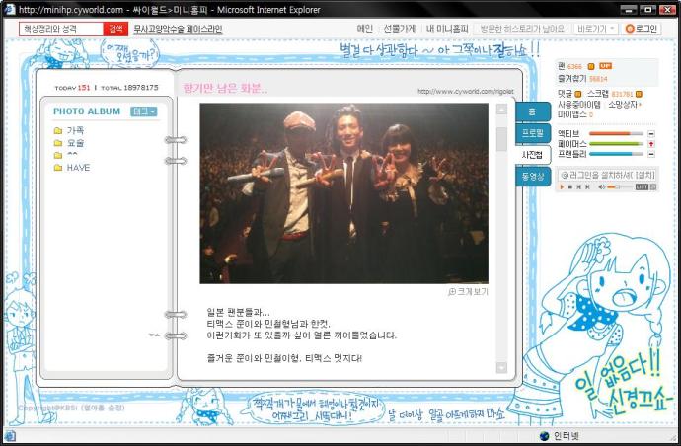Open the cyworld.com/rigolet URL link
This screenshot has width=681, height=446.
[466, 91]
